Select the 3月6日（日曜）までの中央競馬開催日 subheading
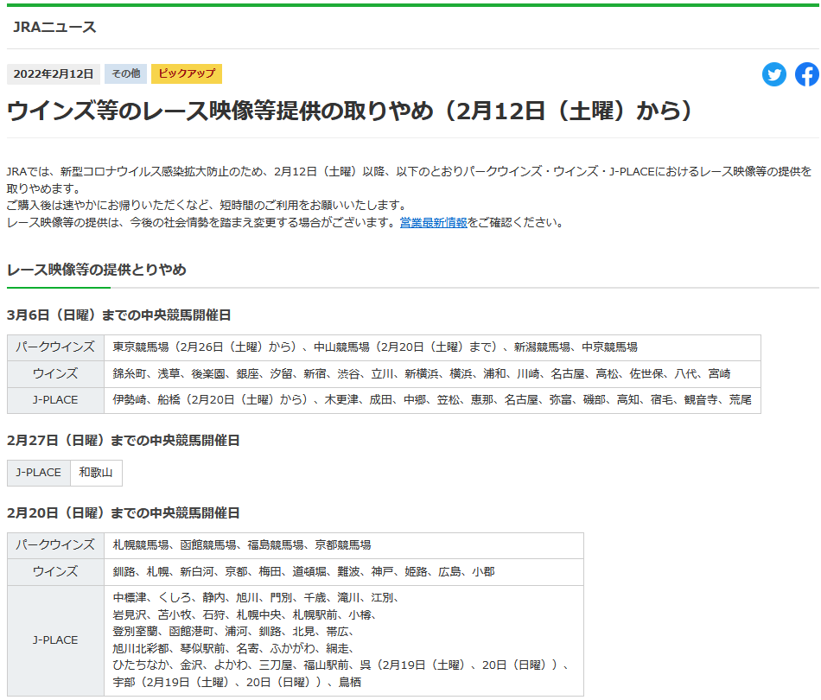Image resolution: width=821 pixels, height=700 pixels. point(118,315)
